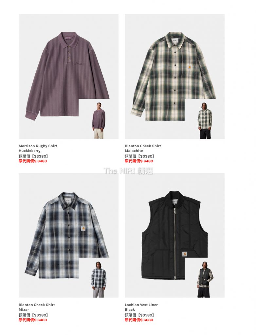Select the Huckleberry color label
The width and height of the screenshot is (256, 335).
pos(29,151)
